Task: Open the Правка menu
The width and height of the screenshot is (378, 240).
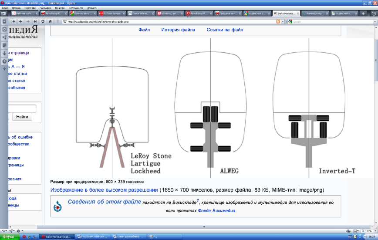Action: (16, 8)
